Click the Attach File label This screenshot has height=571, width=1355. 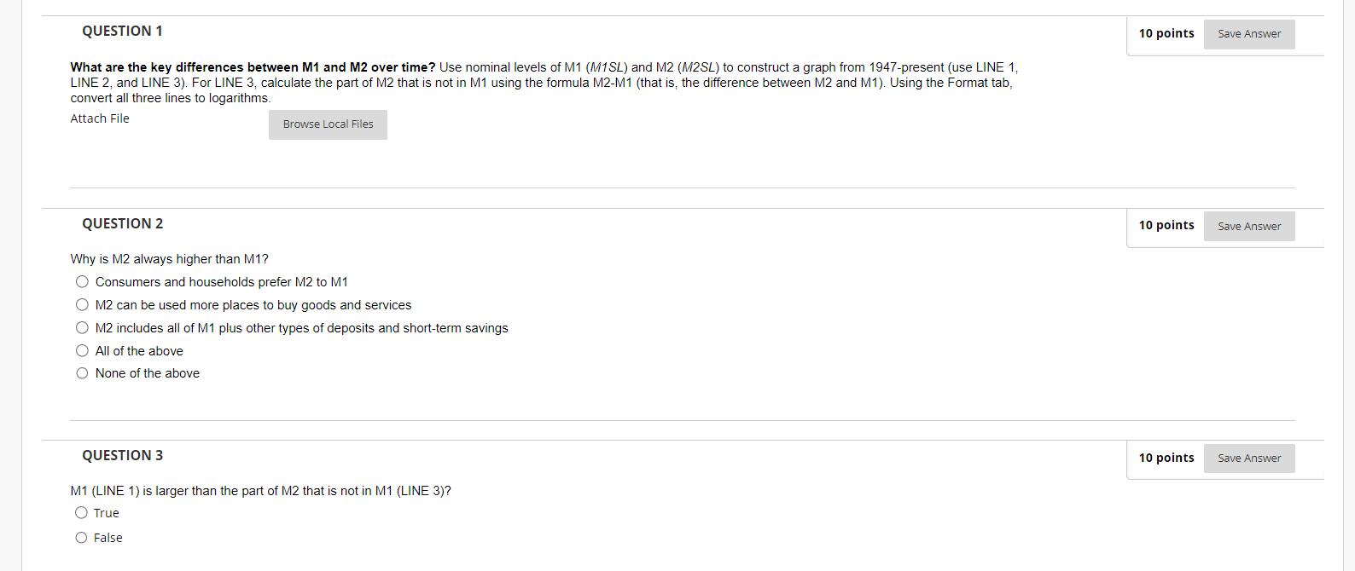(100, 118)
